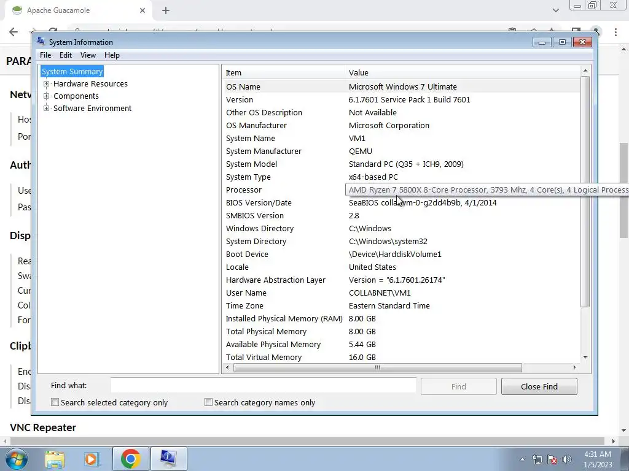Expand the Software Environment node
Screen dimensions: 629x471
click(x=47, y=108)
